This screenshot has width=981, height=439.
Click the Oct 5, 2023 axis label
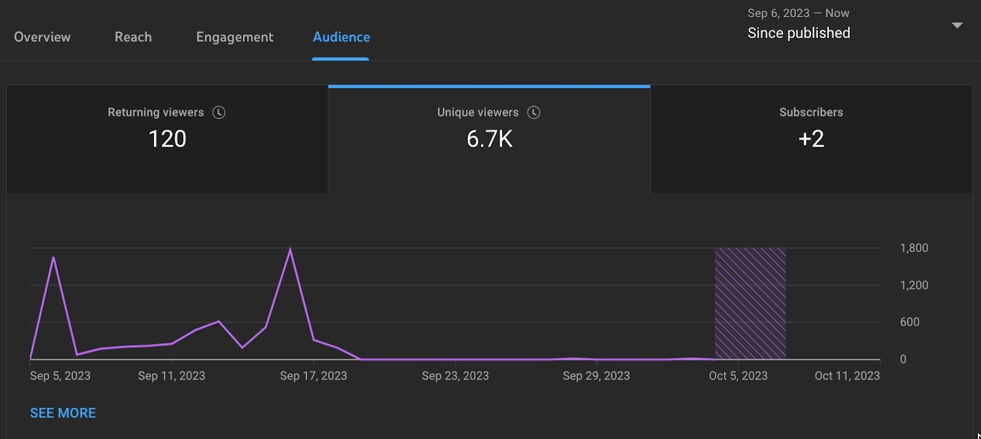point(738,376)
